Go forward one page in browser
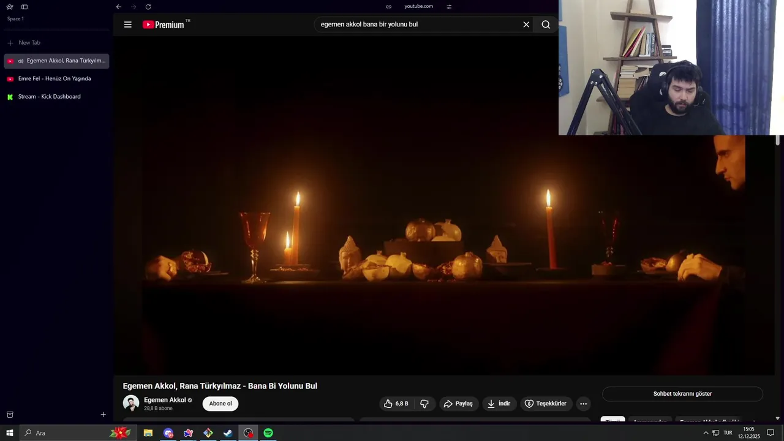The height and width of the screenshot is (441, 784). (134, 7)
